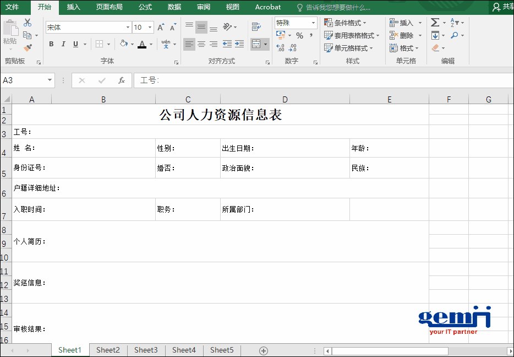Toggle Bold formatting
This screenshot has width=514, height=357.
click(x=51, y=44)
